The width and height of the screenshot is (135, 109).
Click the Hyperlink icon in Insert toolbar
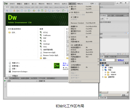click(x=7, y=11)
